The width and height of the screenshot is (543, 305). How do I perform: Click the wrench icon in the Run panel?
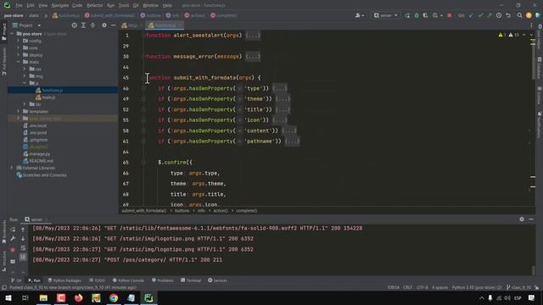[x=13, y=239]
